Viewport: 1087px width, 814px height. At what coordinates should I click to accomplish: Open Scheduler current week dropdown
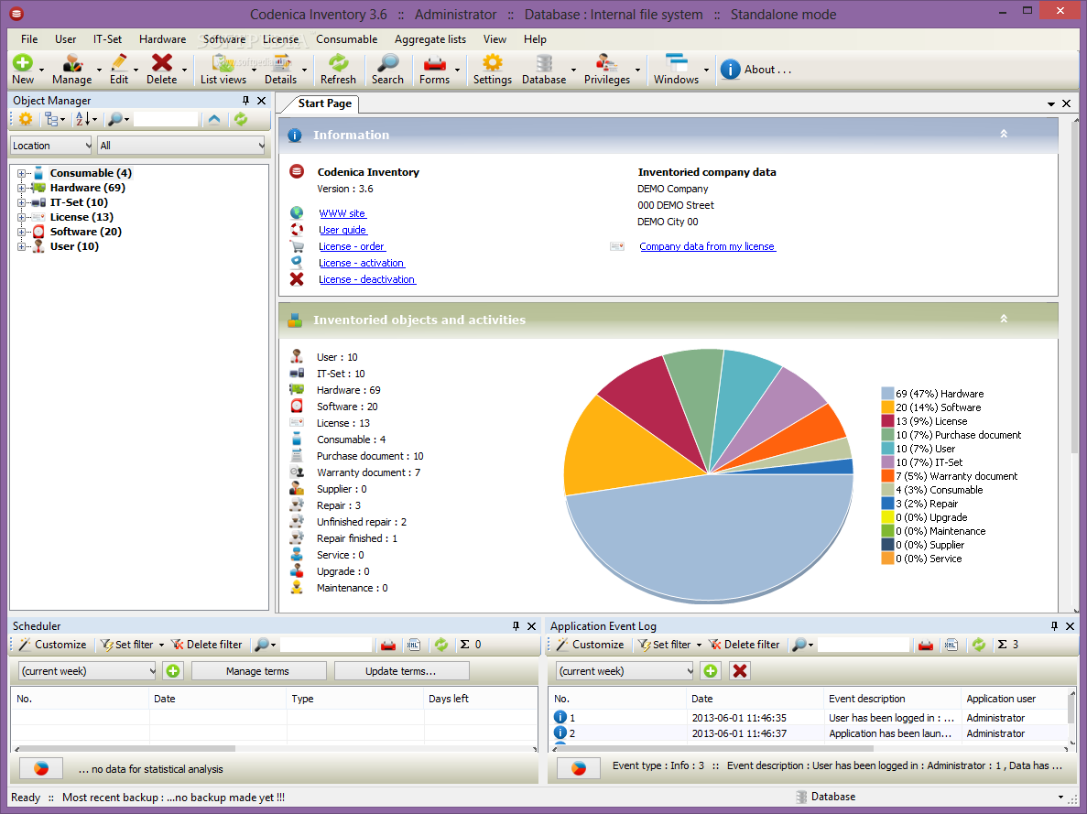point(87,671)
